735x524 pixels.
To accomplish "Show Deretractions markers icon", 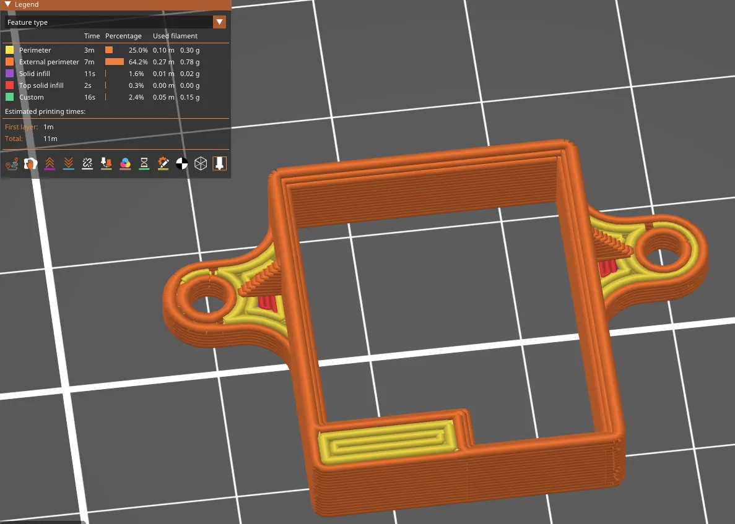I will coord(69,163).
